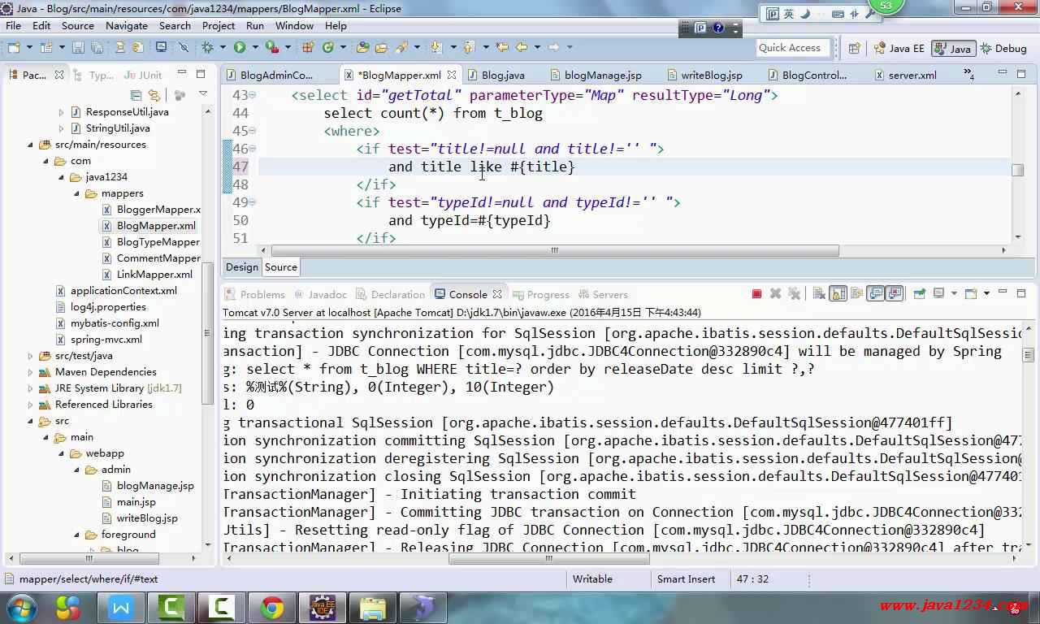This screenshot has height=624, width=1040.
Task: Select applicationContext.xml in the tree
Action: pos(123,291)
